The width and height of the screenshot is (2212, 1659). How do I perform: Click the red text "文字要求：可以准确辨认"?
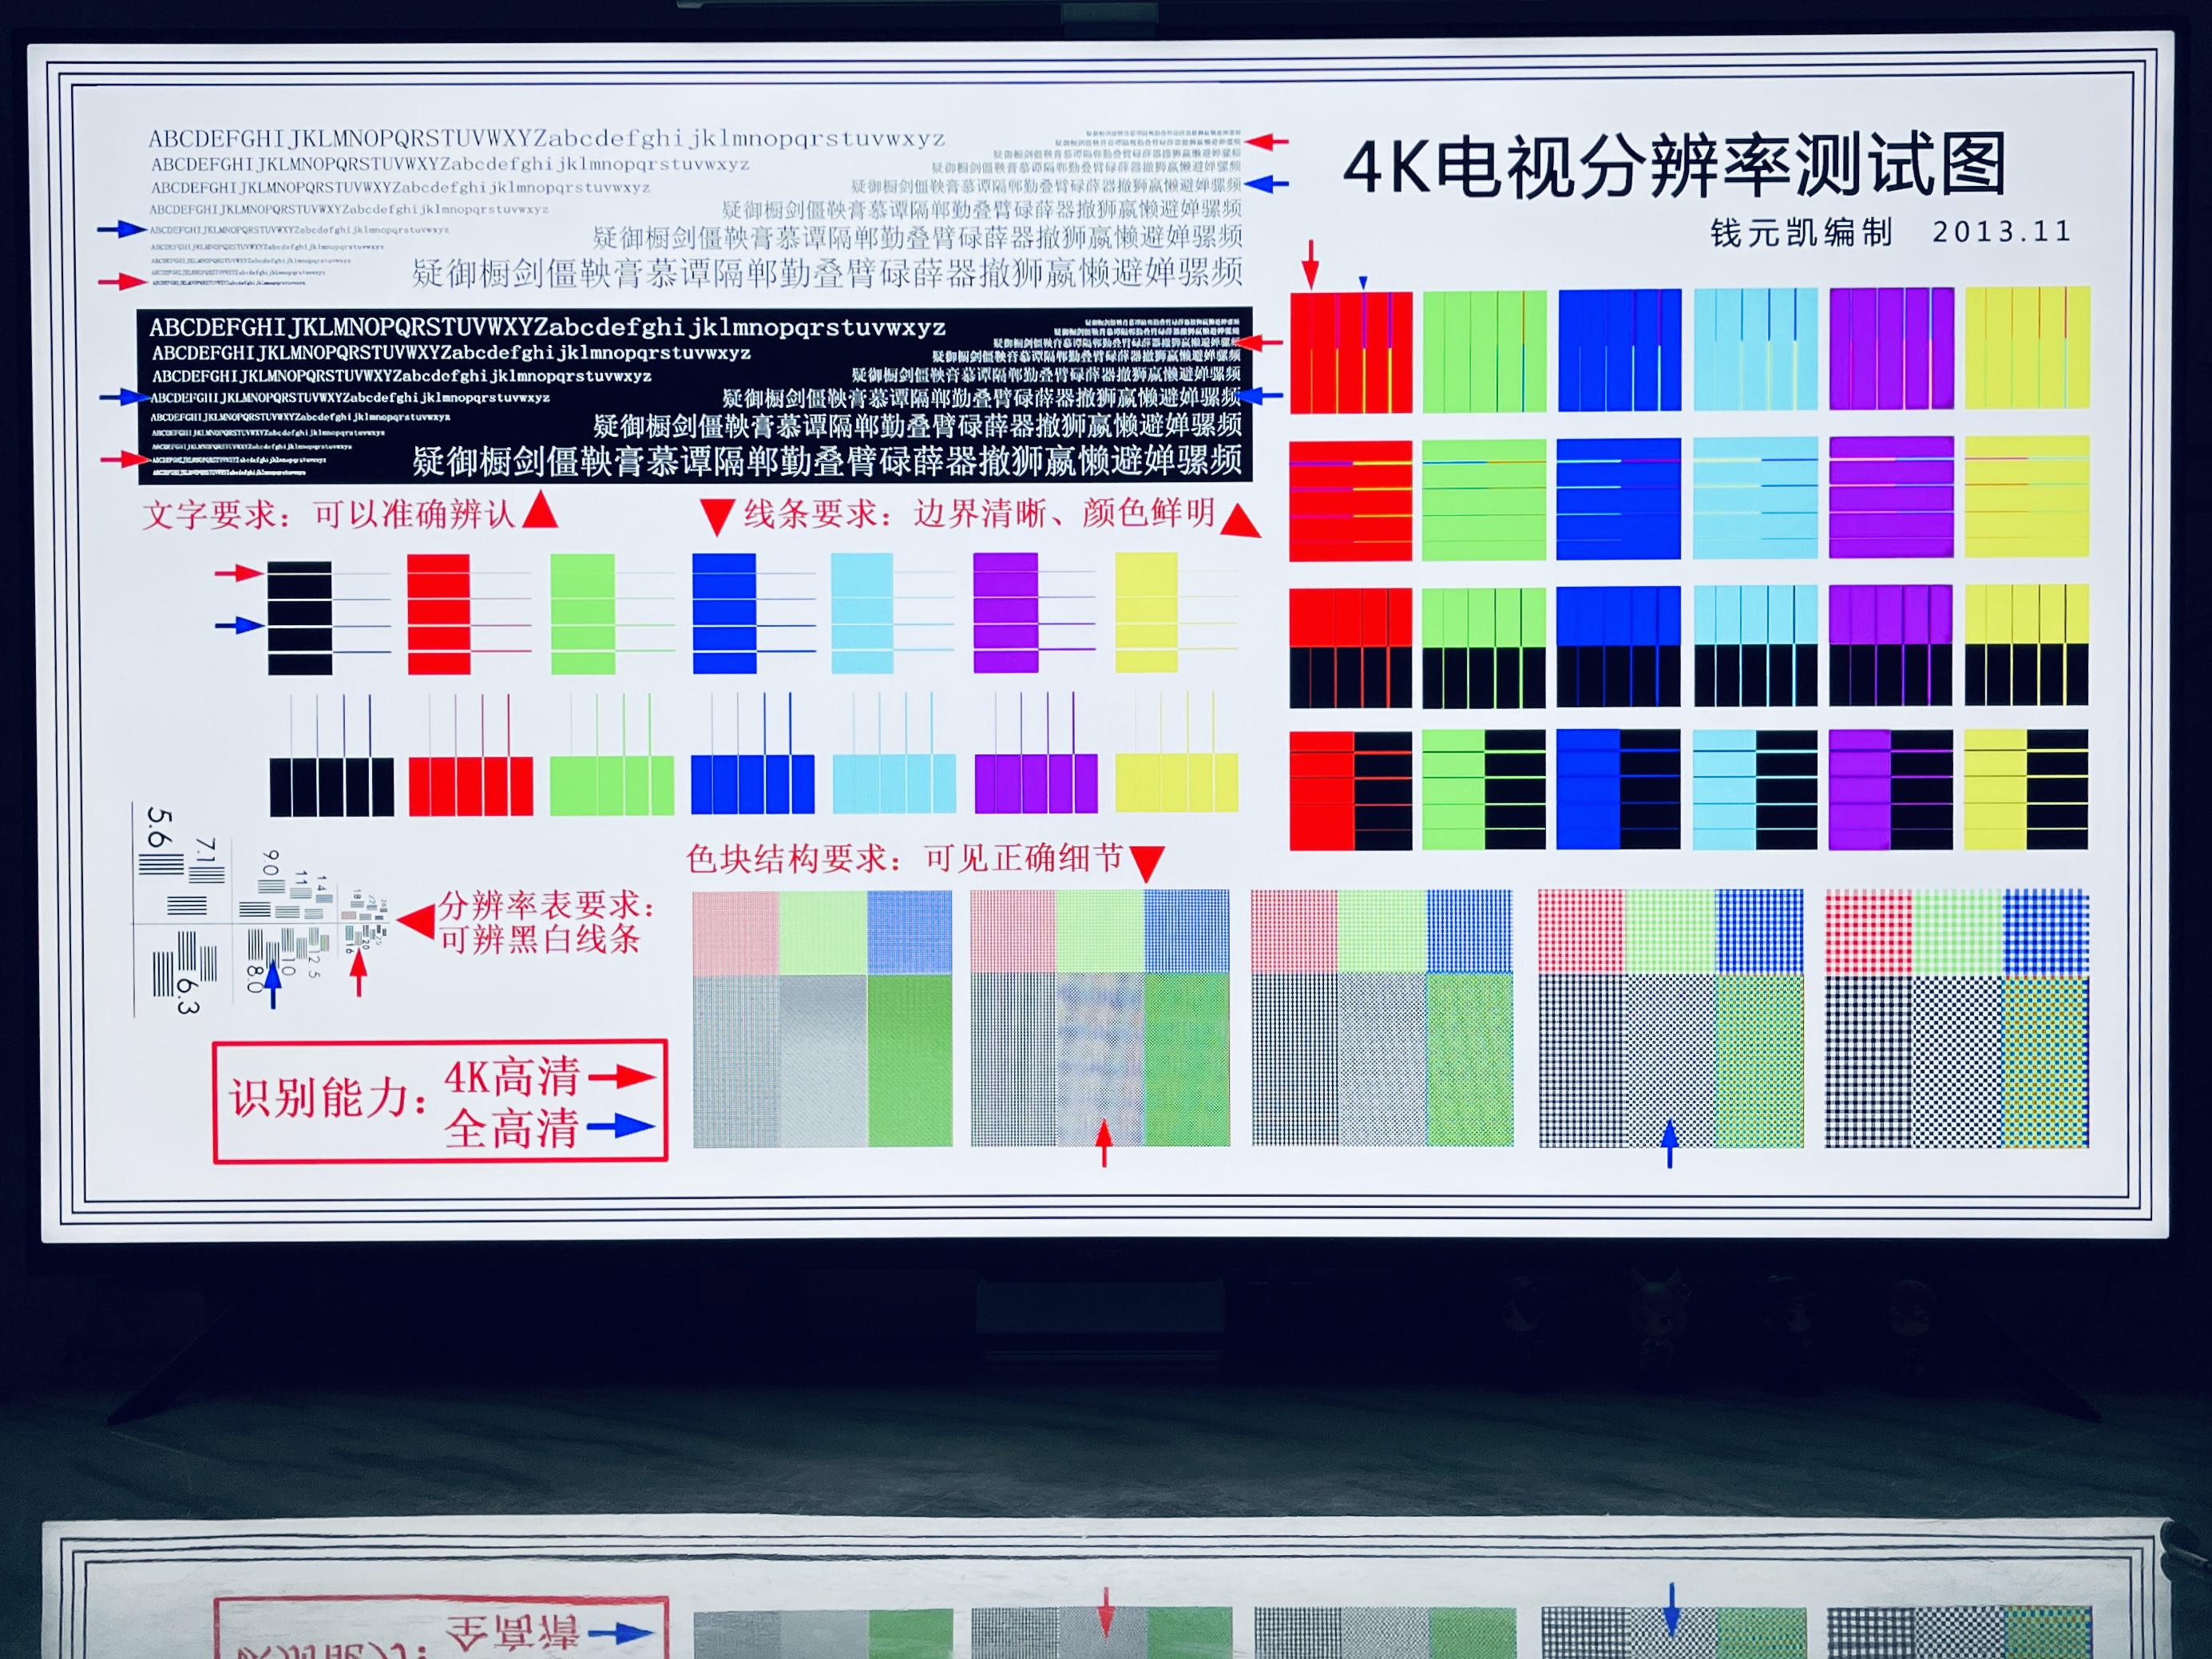pyautogui.click(x=329, y=514)
